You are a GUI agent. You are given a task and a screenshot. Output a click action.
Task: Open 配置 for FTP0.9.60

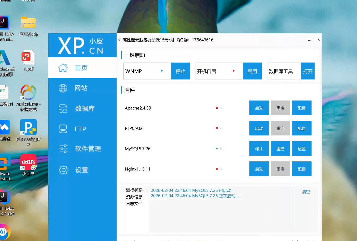tap(302, 128)
